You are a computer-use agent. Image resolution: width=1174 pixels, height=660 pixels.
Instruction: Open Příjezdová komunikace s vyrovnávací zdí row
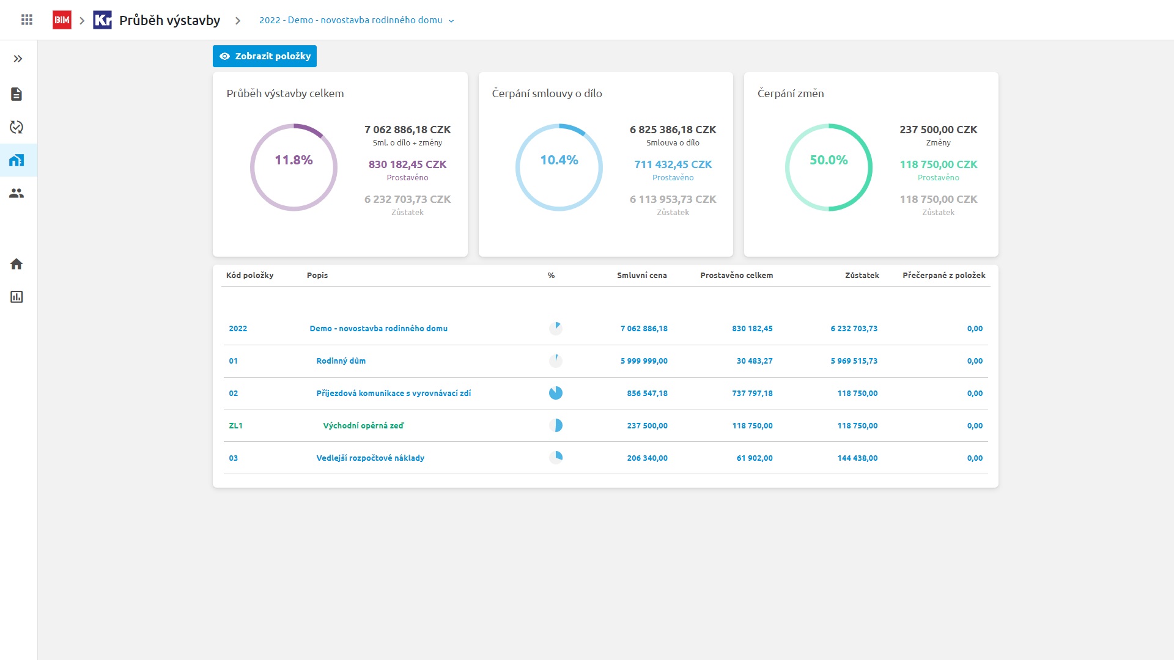(x=393, y=394)
